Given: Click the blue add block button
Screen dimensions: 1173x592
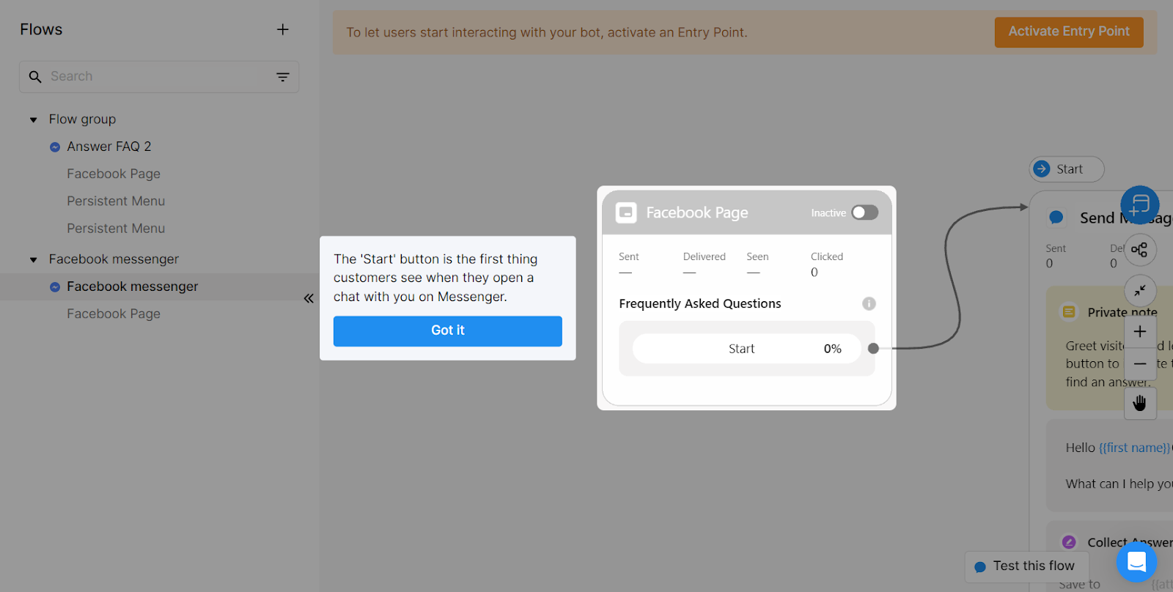Looking at the screenshot, I should tap(1139, 204).
